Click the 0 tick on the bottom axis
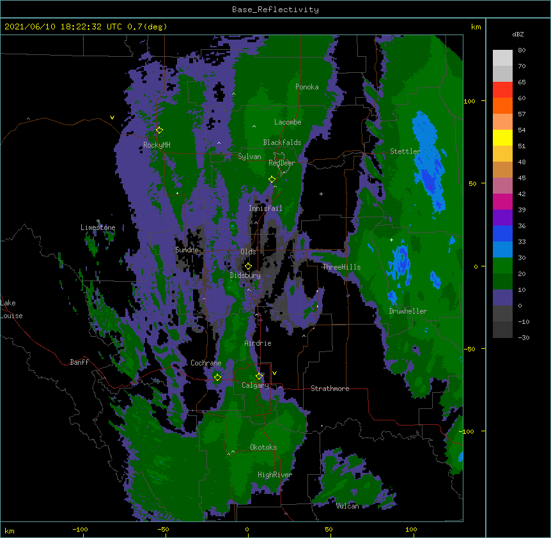The width and height of the screenshot is (551, 538). tap(247, 529)
